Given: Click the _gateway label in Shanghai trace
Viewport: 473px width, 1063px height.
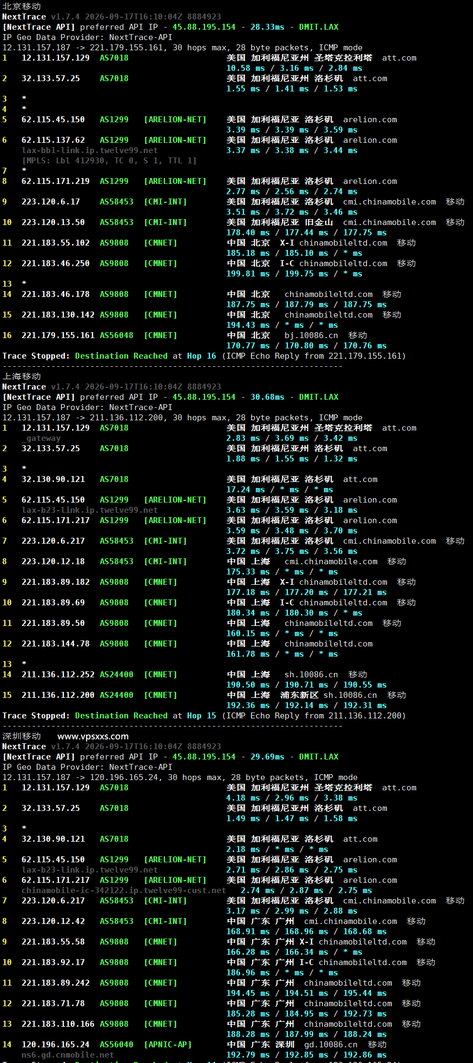Looking at the screenshot, I should tap(41, 438).
